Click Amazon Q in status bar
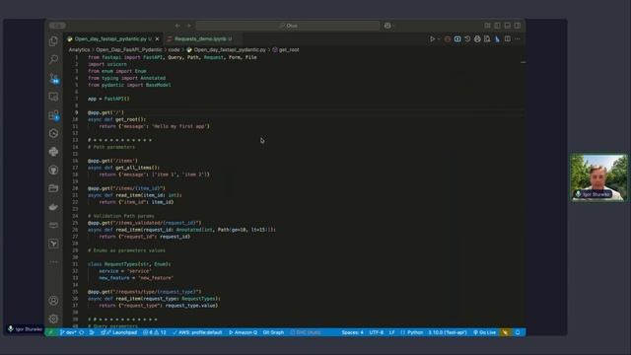The height and width of the screenshot is (355, 631). (244, 332)
